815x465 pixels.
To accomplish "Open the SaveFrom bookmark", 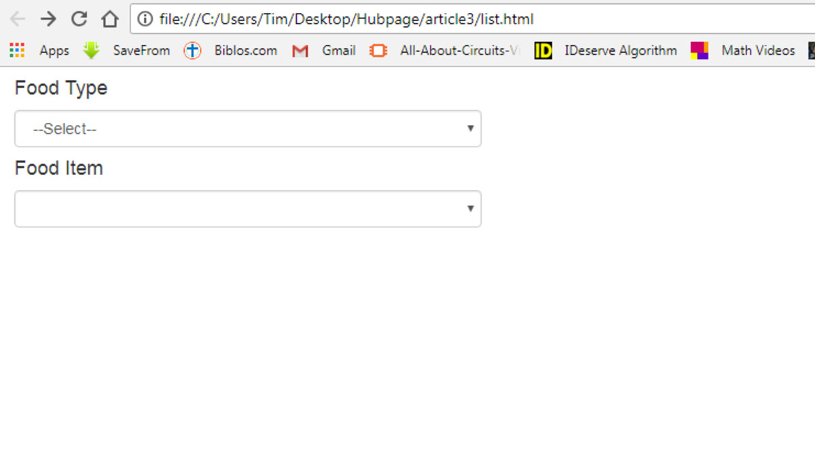I will click(x=141, y=50).
